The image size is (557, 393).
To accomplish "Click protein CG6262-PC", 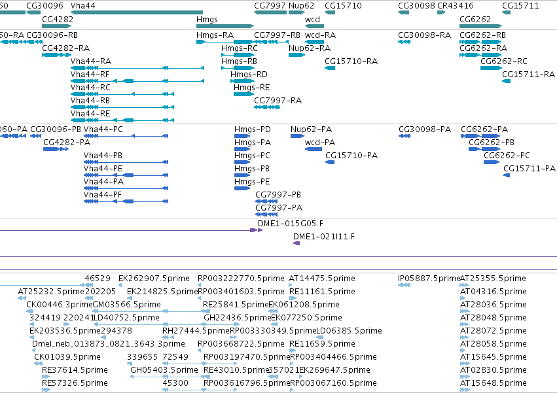I will tap(492, 162).
